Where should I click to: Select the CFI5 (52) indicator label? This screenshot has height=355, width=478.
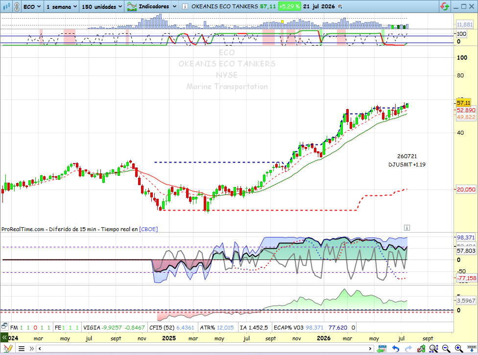162,328
